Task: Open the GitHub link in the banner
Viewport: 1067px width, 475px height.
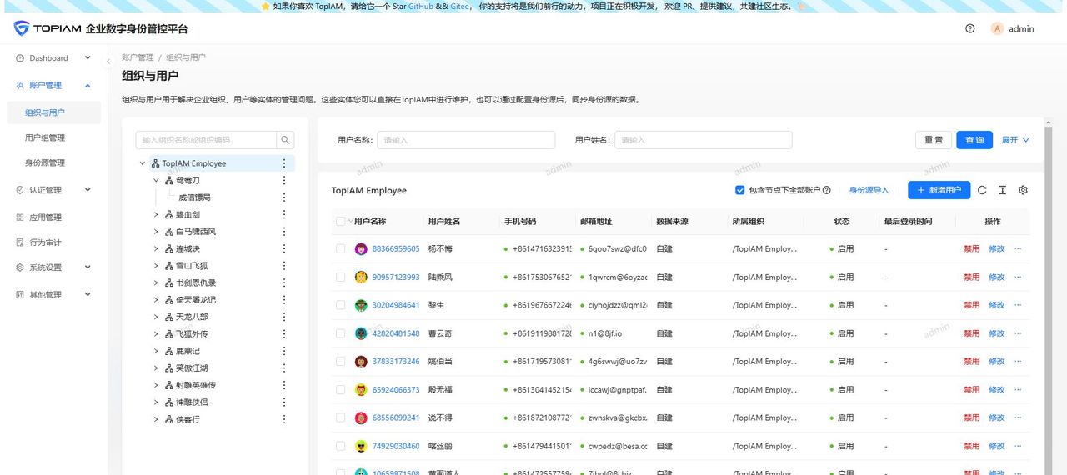Action: (x=420, y=6)
